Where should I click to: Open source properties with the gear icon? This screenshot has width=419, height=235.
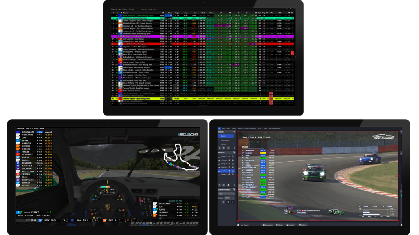point(228,185)
